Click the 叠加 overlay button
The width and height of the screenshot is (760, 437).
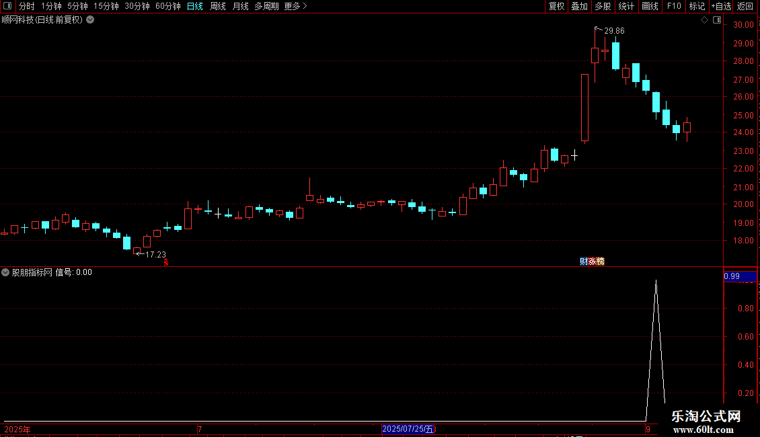pyautogui.click(x=579, y=6)
